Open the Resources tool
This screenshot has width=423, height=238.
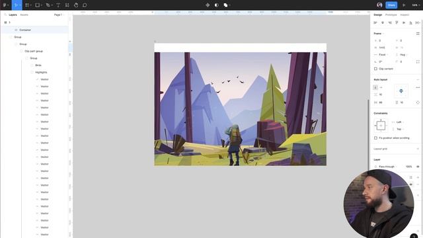67,5
